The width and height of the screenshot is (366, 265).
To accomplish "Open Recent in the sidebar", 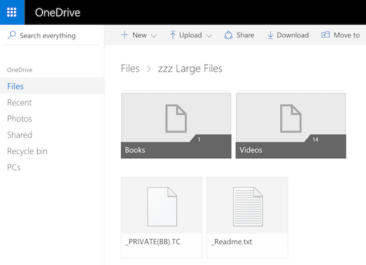I will pos(19,103).
